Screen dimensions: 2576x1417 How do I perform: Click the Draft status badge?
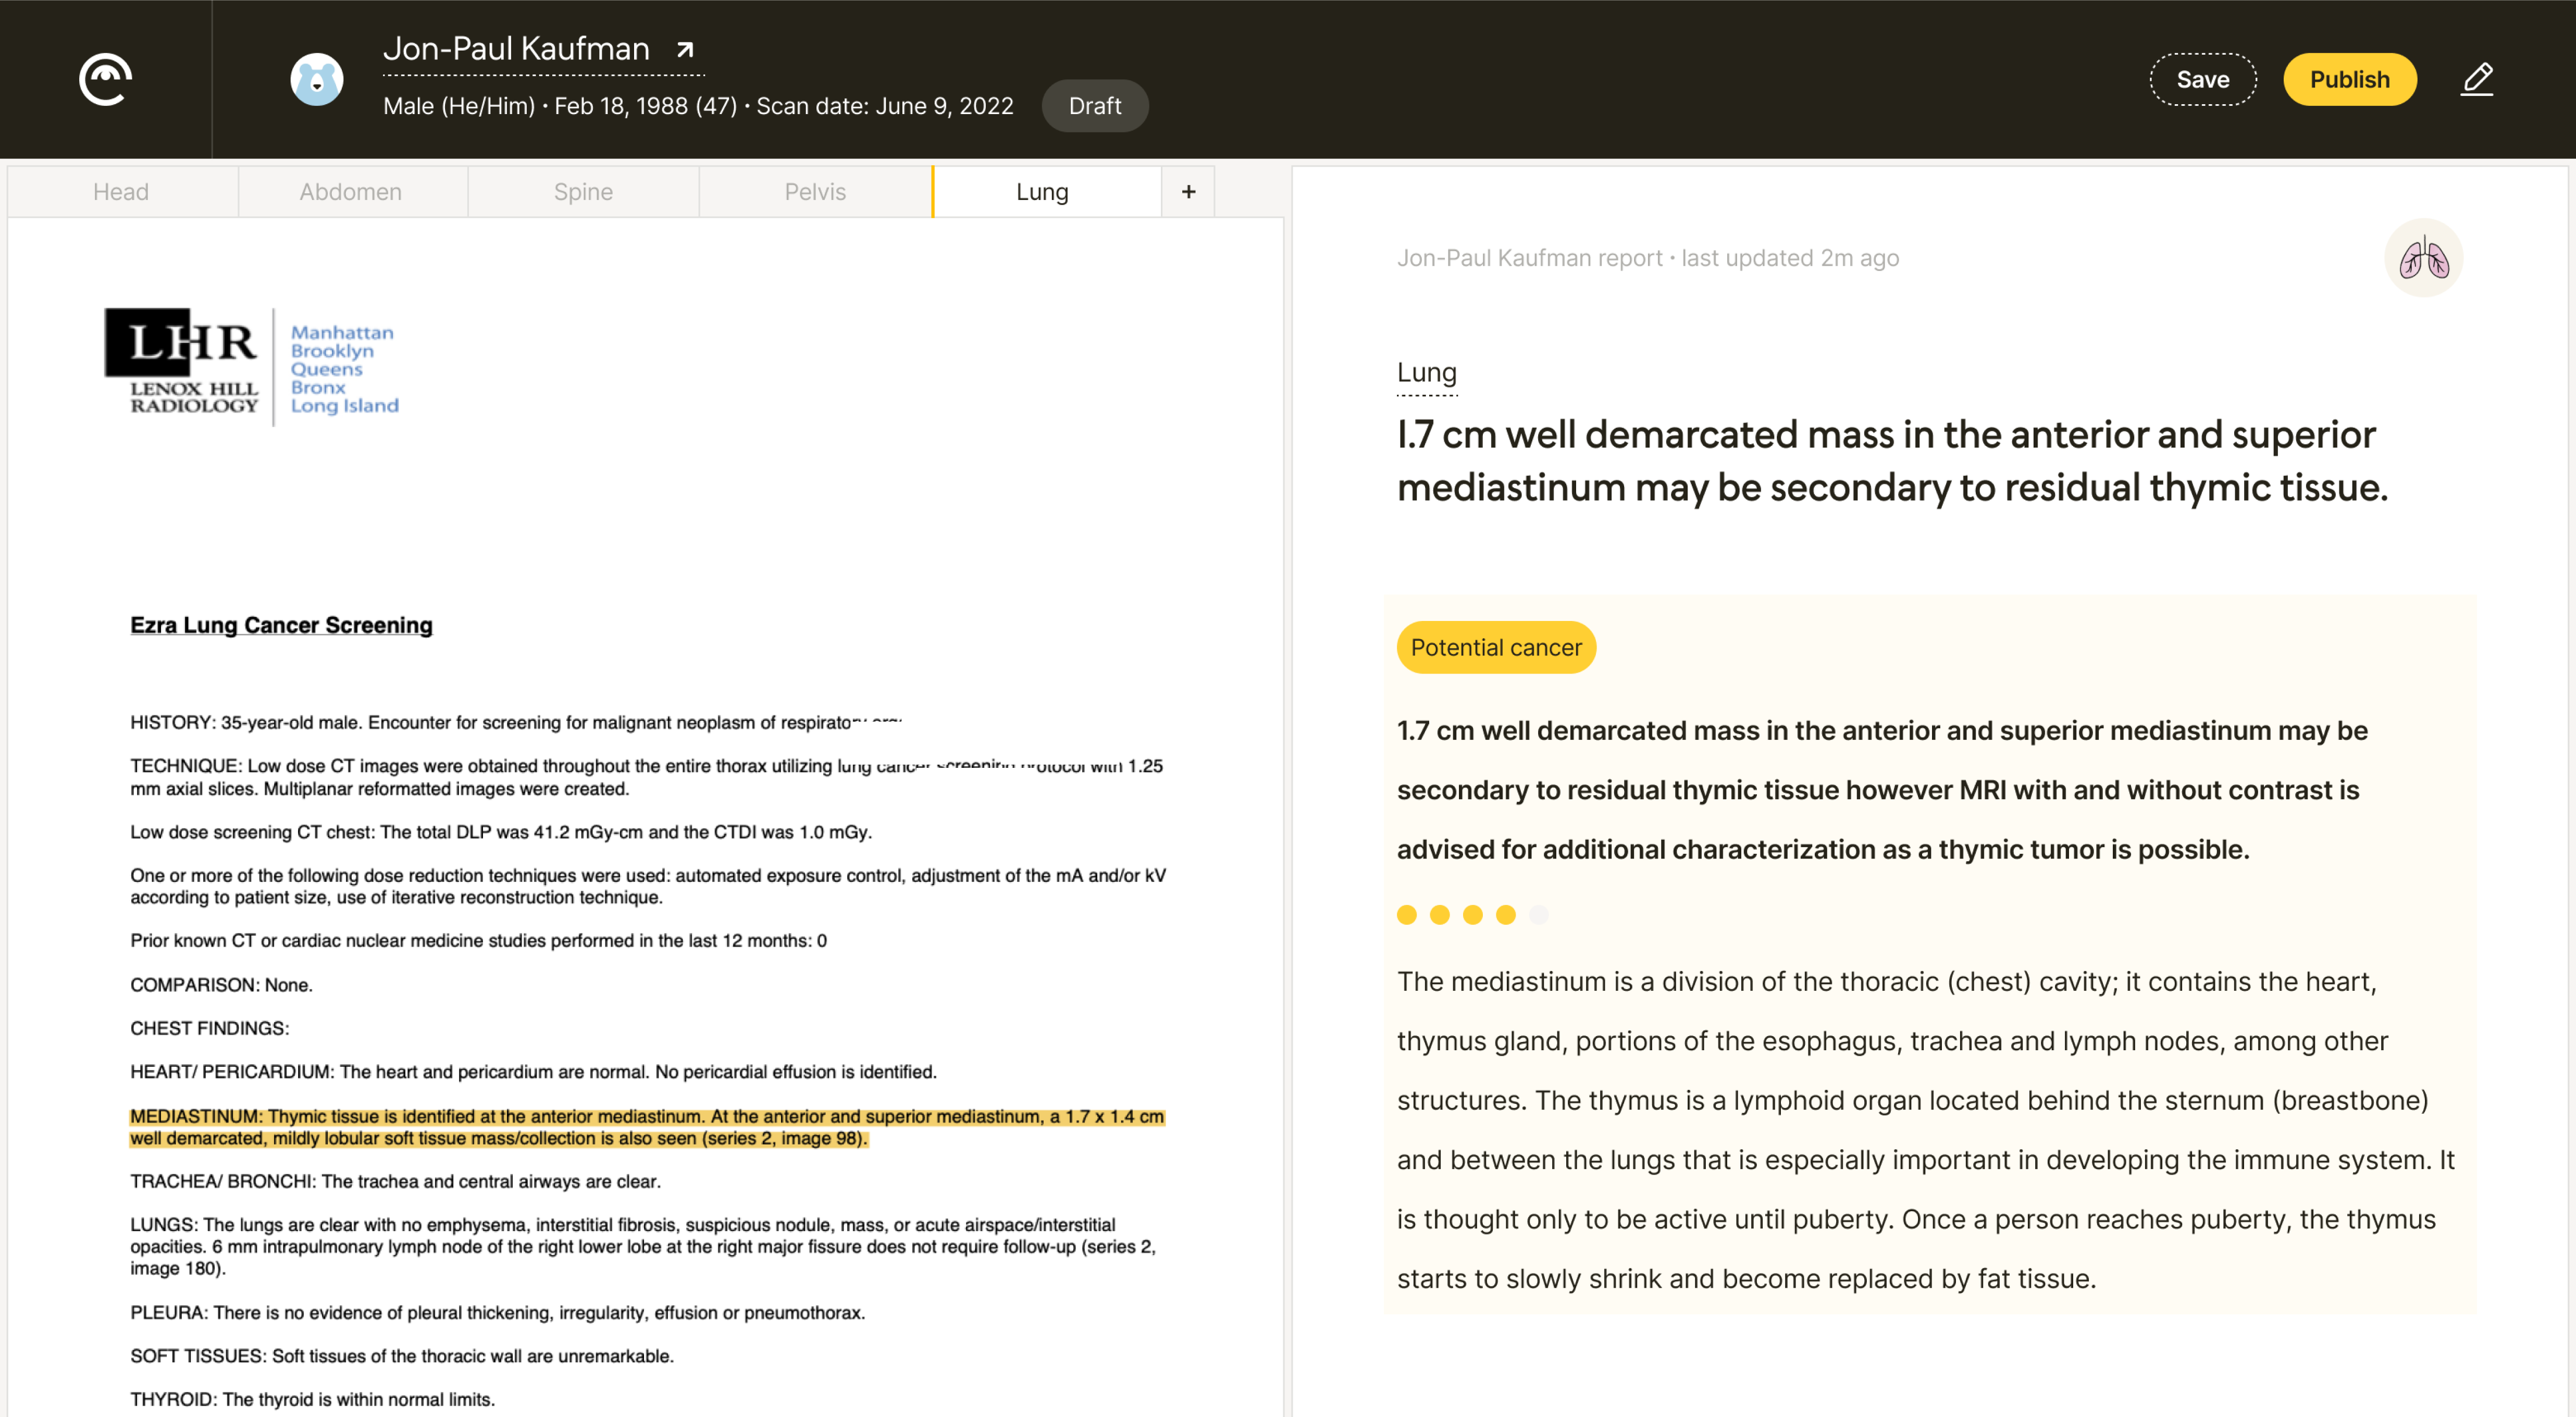(1095, 105)
